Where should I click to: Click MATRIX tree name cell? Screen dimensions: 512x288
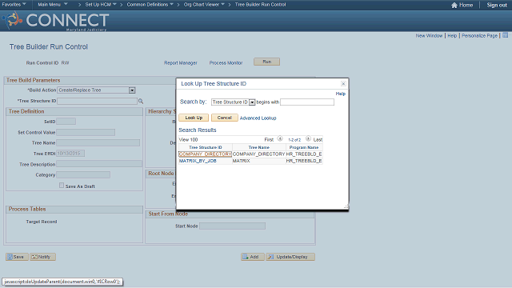[x=242, y=161]
